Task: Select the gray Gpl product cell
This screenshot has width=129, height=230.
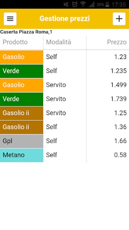Action: 21,141
